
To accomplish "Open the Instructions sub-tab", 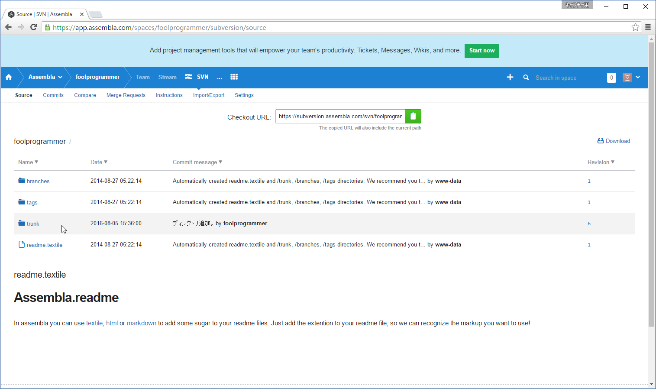I will pyautogui.click(x=169, y=95).
